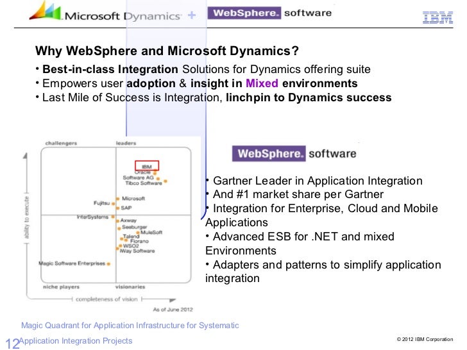467x350 pixels.
Task: Click the Fujitsu label in the quadrant
Action: click(101, 203)
